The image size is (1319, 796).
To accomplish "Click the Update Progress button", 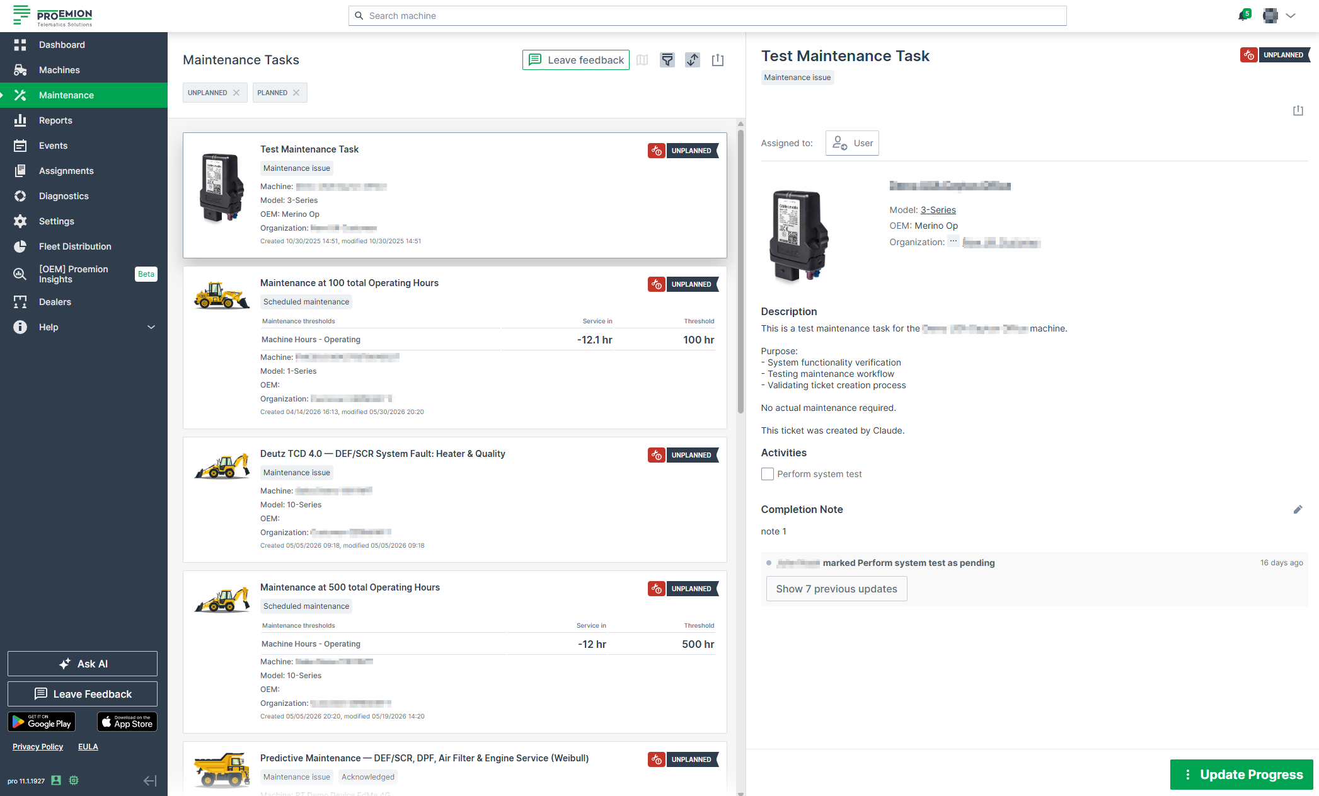I will click(x=1241, y=775).
